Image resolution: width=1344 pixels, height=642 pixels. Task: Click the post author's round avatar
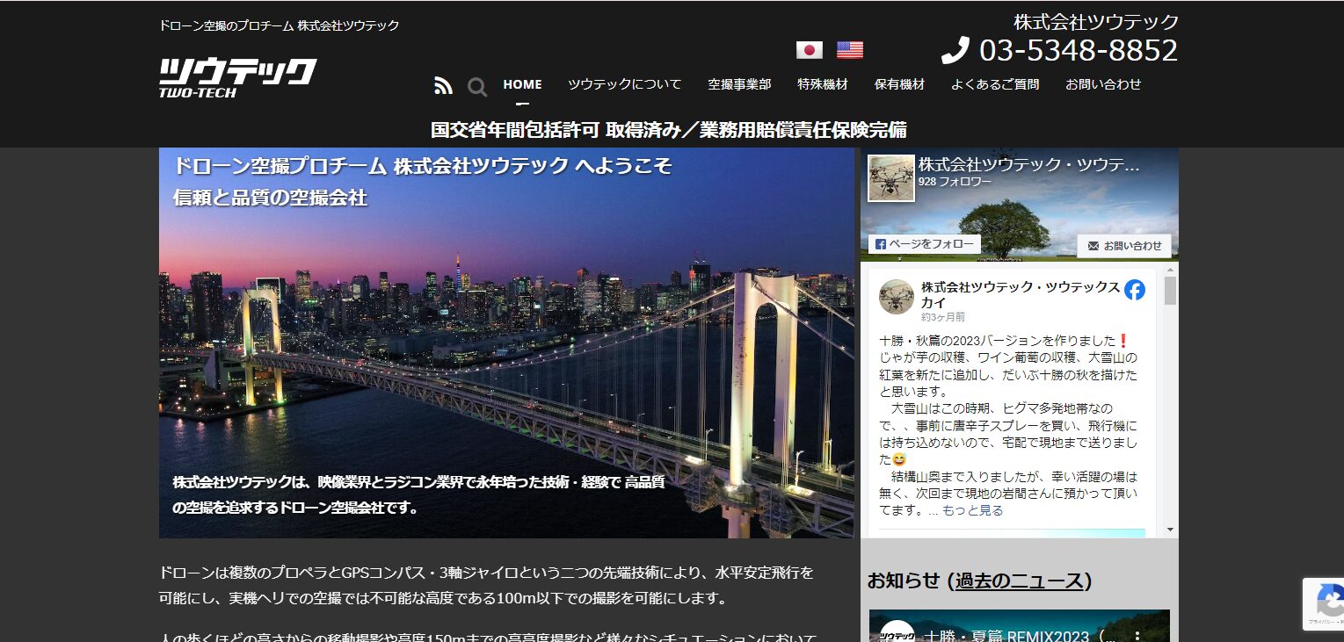point(897,297)
